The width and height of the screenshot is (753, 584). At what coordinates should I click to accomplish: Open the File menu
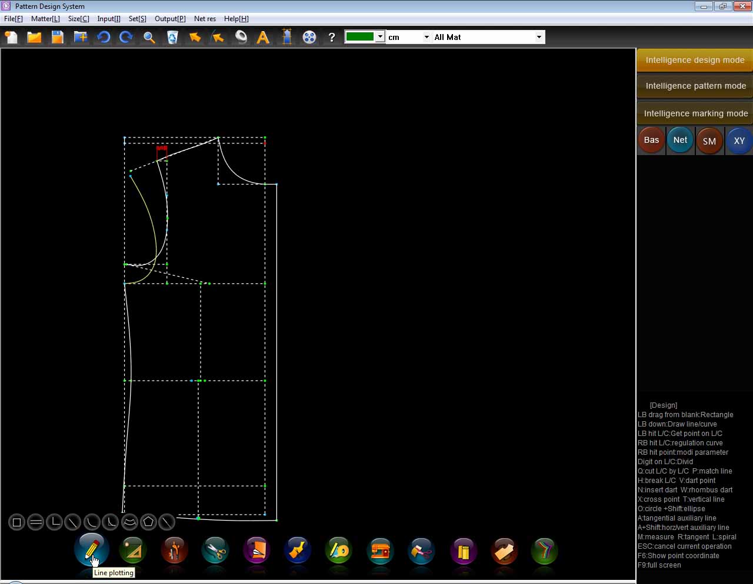pos(13,19)
